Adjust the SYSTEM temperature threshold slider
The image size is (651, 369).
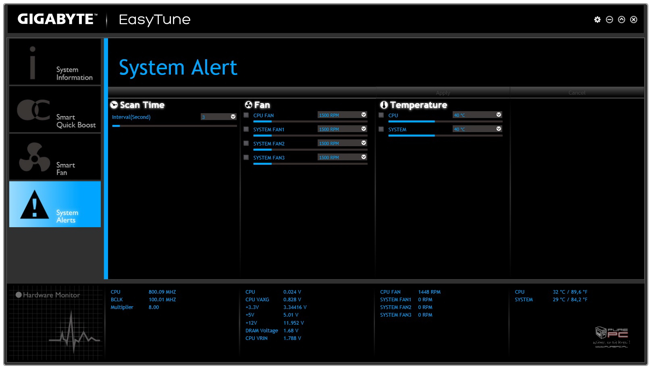click(x=445, y=135)
